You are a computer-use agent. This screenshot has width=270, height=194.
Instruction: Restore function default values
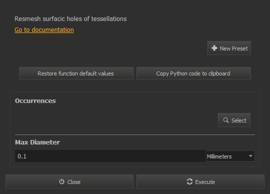click(x=76, y=73)
